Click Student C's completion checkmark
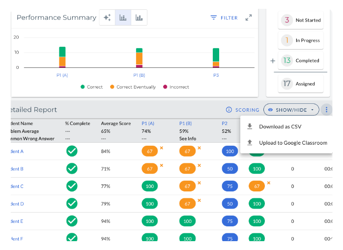343x250 pixels. click(72, 186)
